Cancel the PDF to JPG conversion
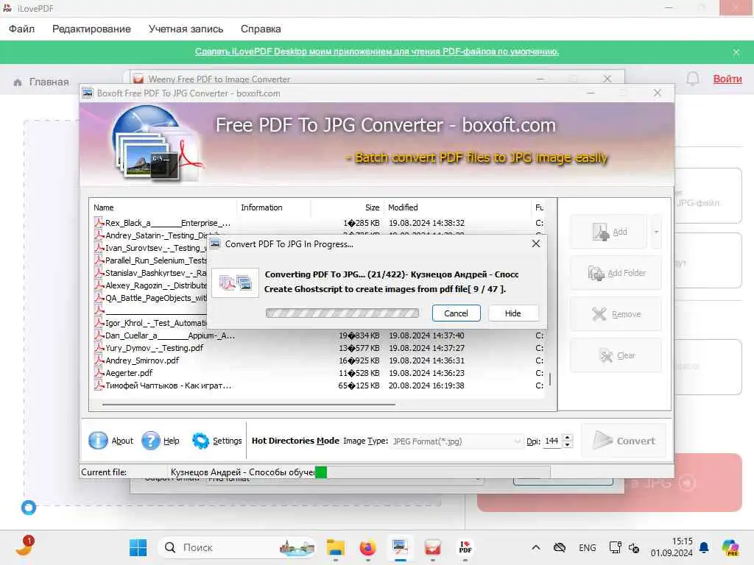754x565 pixels. [456, 313]
